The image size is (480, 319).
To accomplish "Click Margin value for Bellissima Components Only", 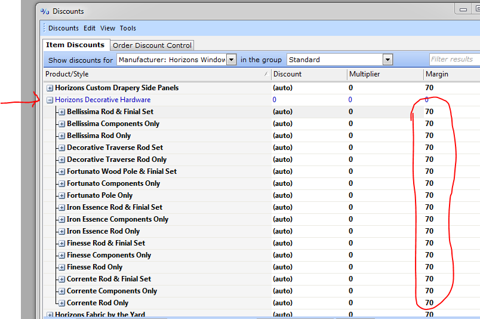I will click(429, 124).
